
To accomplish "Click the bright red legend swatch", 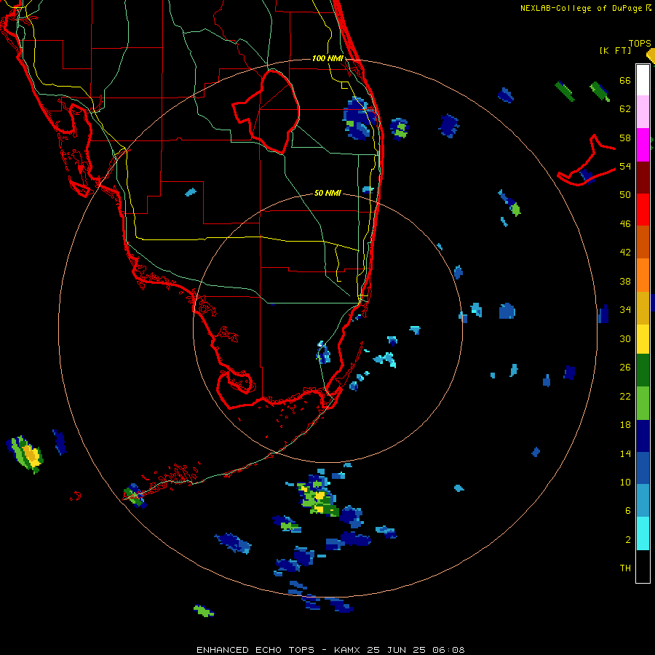I will click(x=643, y=210).
